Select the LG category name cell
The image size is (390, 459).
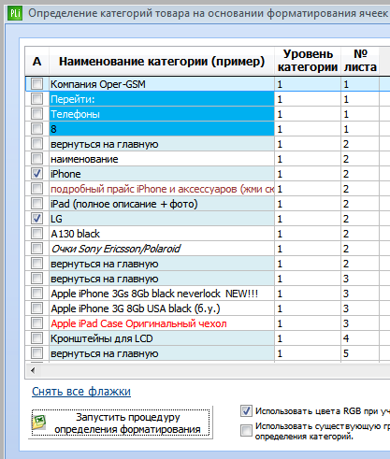(162, 219)
